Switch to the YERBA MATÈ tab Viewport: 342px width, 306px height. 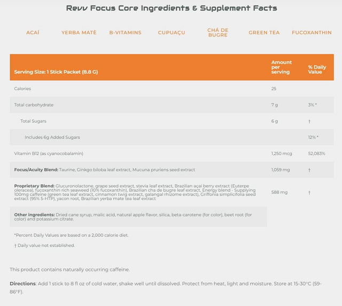tap(79, 33)
